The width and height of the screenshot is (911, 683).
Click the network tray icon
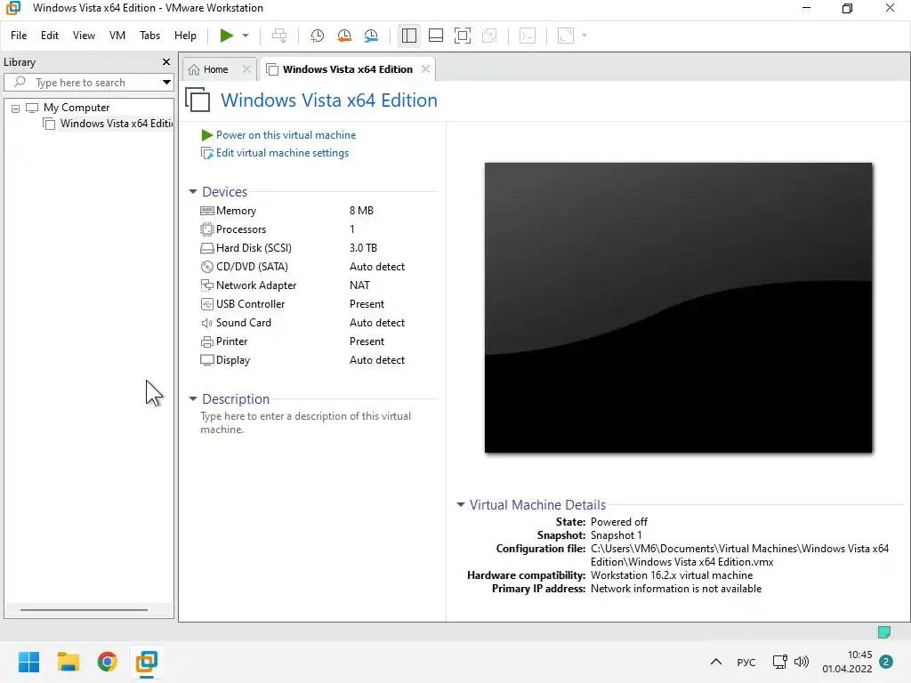(779, 662)
